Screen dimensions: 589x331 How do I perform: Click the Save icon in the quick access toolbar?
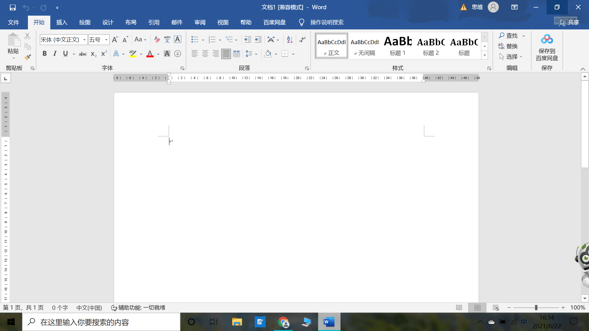(x=13, y=7)
